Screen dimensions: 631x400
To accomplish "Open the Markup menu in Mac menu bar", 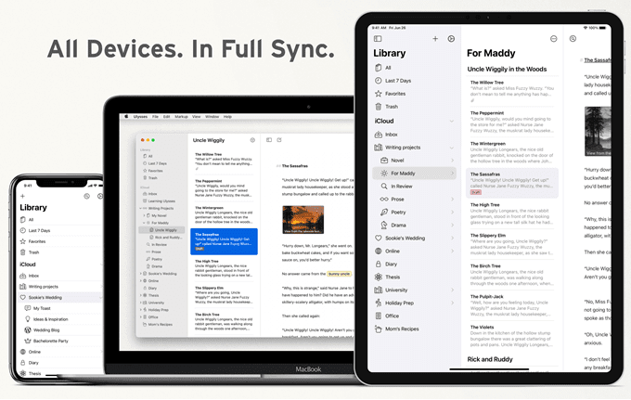I will click(x=181, y=117).
